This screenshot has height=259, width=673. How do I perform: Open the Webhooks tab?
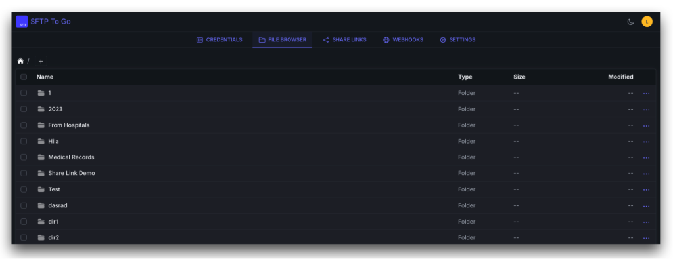tap(403, 40)
